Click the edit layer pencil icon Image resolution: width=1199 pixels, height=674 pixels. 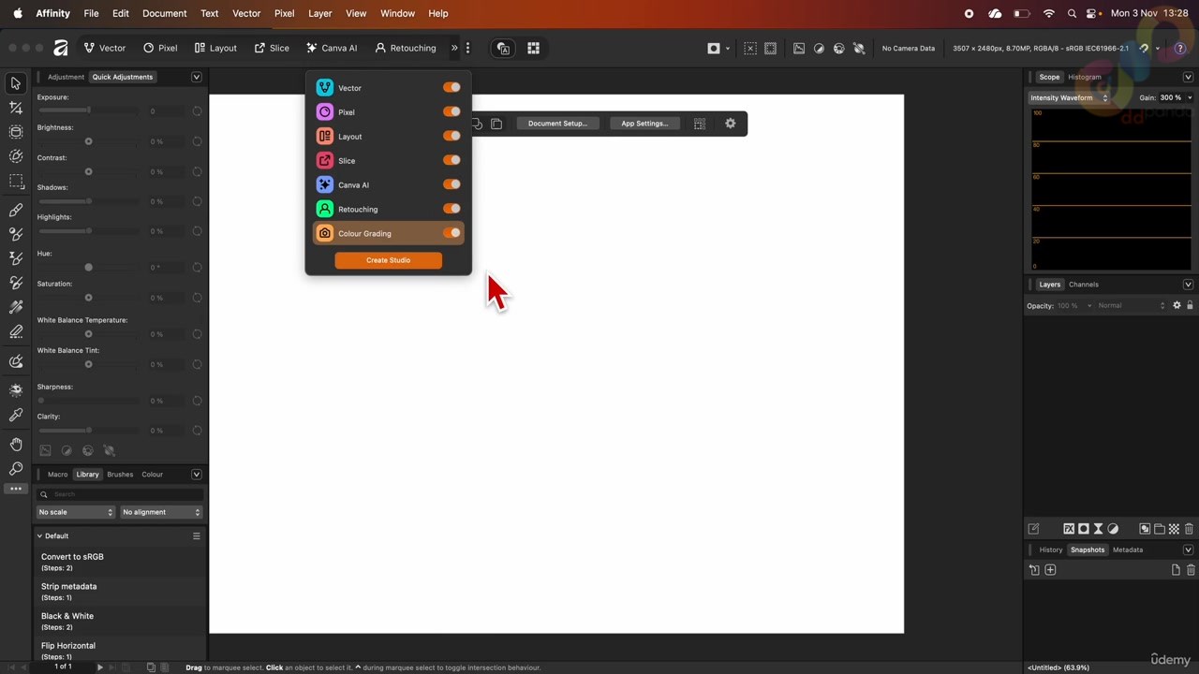[1033, 529]
